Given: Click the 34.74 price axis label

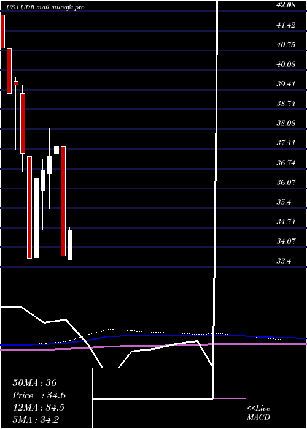Looking at the screenshot, I should (286, 222).
